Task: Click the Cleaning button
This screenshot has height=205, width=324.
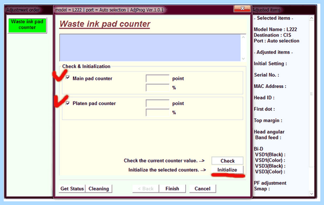Action: pyautogui.click(x=99, y=188)
